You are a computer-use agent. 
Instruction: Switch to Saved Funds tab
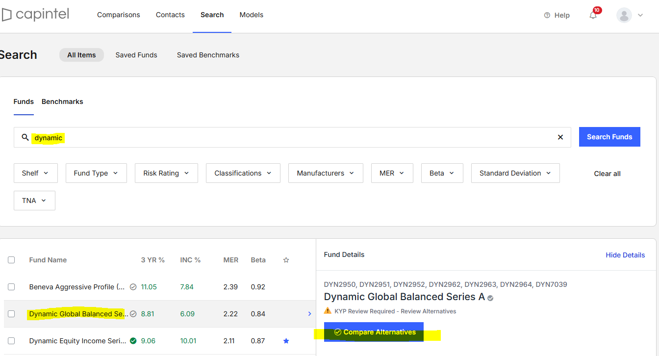point(136,55)
